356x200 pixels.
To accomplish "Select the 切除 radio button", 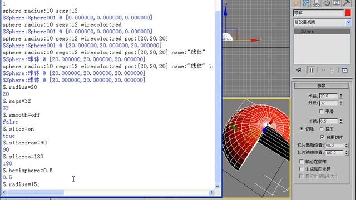I will point(301,129).
